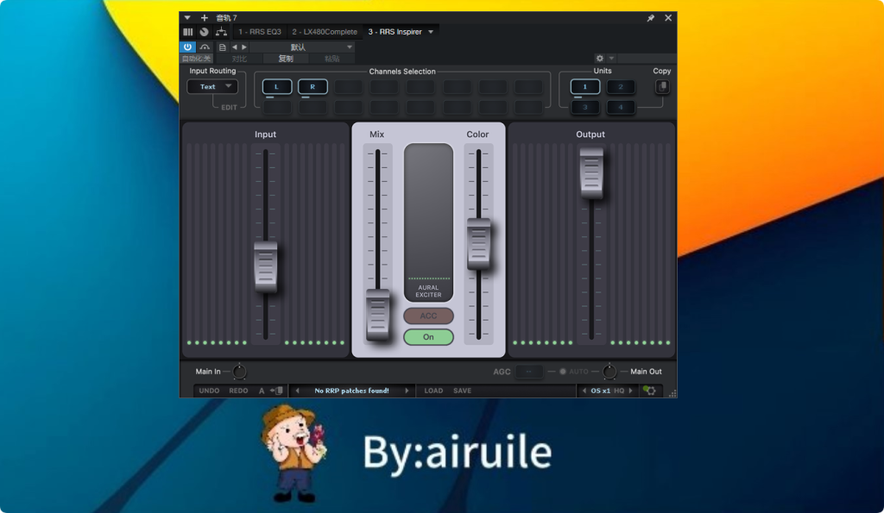The width and height of the screenshot is (884, 513).
Task: Click the Main In knob
Action: tap(240, 372)
